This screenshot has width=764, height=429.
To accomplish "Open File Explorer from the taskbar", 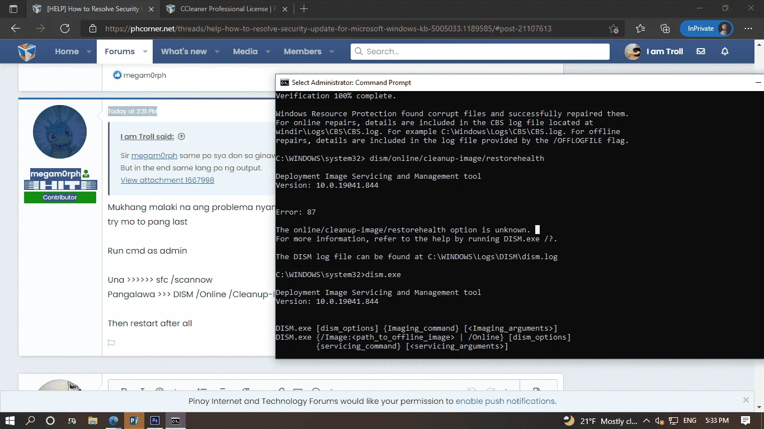I will [93, 421].
